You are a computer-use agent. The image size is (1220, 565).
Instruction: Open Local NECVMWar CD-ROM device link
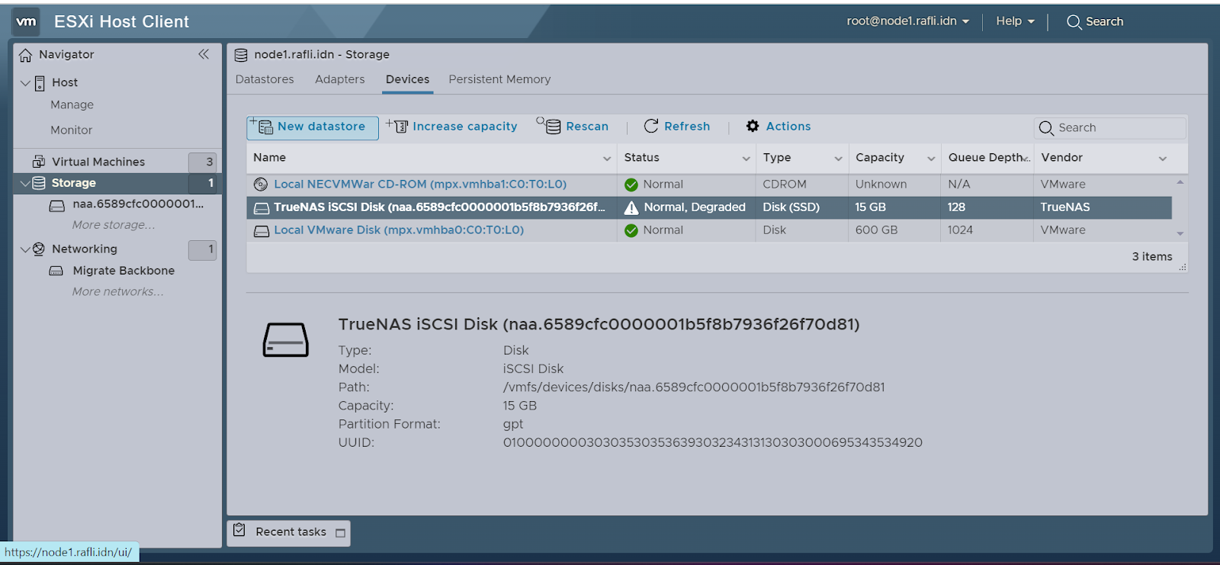coord(420,185)
